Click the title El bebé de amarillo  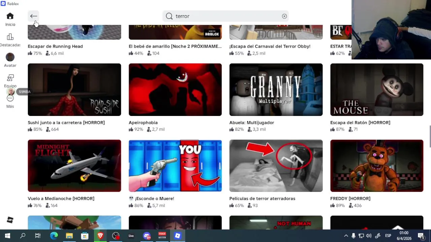[x=175, y=46]
